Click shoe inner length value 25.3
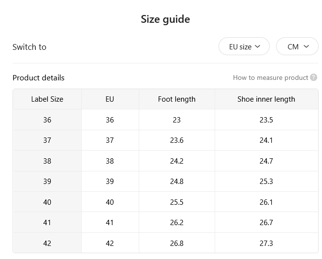This screenshot has width=322, height=259. pyautogui.click(x=266, y=182)
